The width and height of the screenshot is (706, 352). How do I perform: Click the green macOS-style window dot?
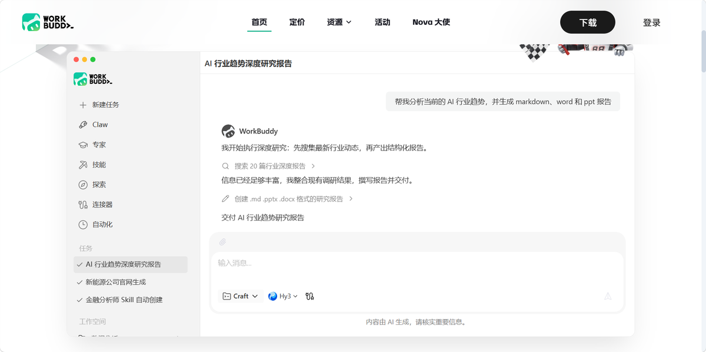pos(93,59)
